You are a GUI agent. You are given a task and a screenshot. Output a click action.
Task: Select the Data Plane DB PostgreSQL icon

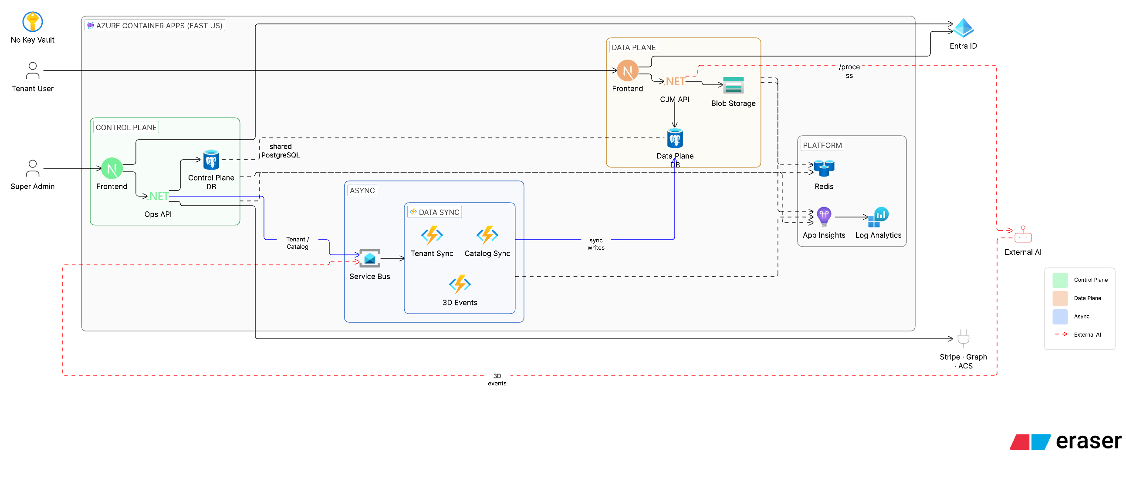tap(675, 138)
